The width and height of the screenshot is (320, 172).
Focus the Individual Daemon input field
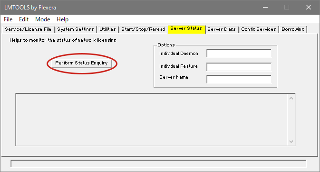(x=239, y=54)
